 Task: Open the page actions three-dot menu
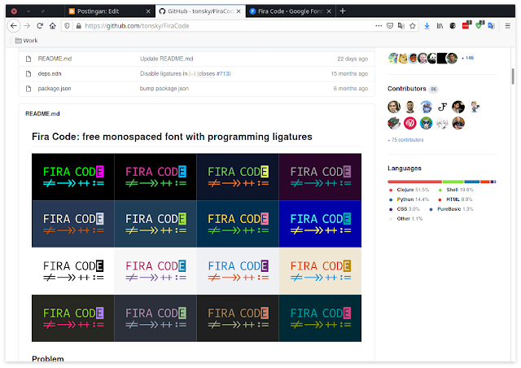[x=379, y=26]
